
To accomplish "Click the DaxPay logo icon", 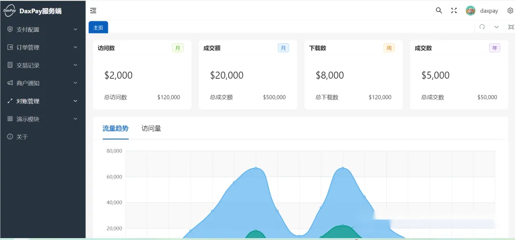I will [x=10, y=11].
